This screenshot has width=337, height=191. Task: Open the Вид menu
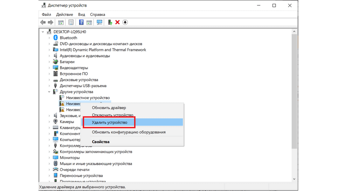(x=81, y=14)
